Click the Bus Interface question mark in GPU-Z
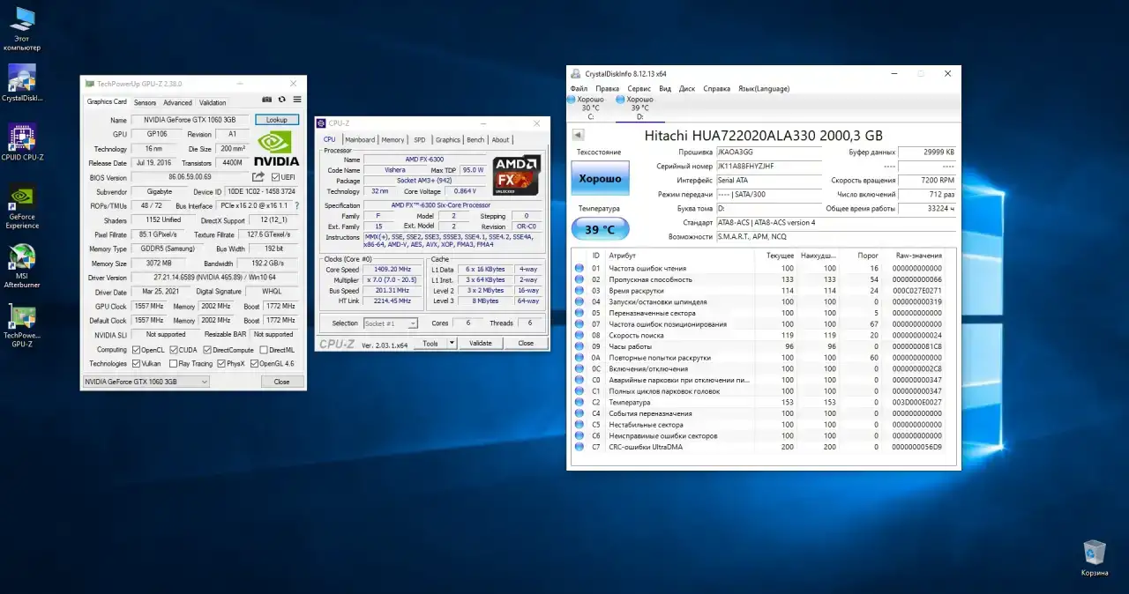Image resolution: width=1129 pixels, height=594 pixels. (296, 205)
